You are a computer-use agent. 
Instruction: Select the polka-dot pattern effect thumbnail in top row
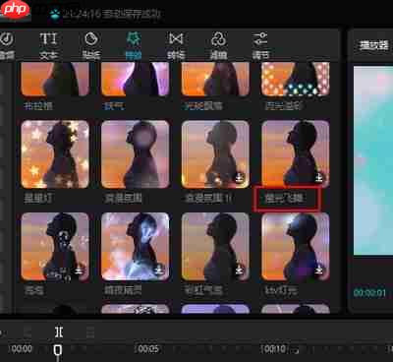(296, 79)
